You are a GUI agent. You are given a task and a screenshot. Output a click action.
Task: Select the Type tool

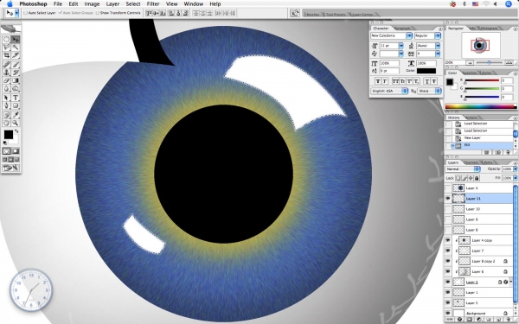tap(16, 98)
